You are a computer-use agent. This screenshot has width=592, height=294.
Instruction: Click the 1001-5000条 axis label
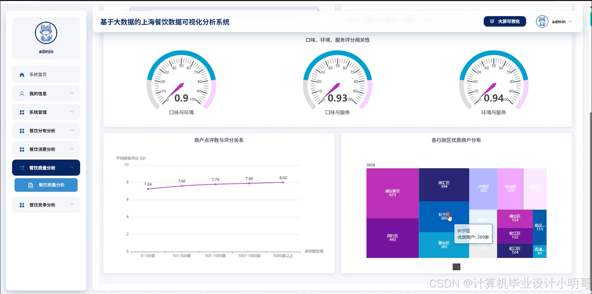249,256
